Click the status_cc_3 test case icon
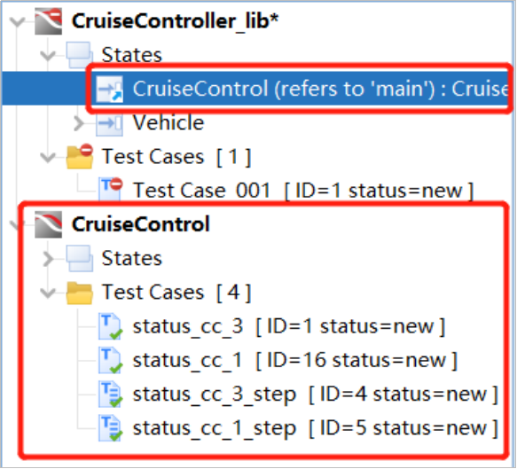Viewport: 517px width, 469px height. [111, 326]
